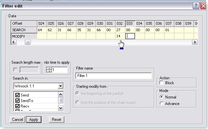Click SEARCH cell at offset 032 showing 27
Viewport: 208px width, 129px height.
coord(120,30)
